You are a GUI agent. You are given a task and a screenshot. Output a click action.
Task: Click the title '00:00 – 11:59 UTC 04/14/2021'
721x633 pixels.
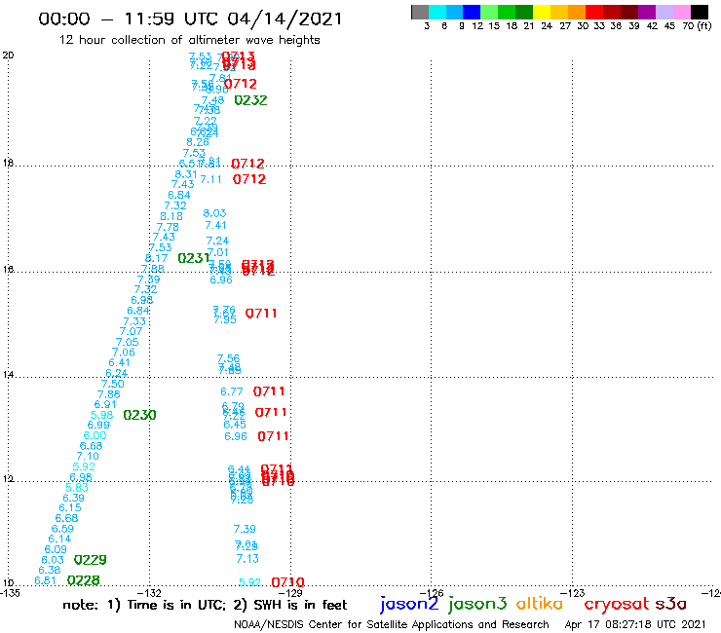(190, 19)
